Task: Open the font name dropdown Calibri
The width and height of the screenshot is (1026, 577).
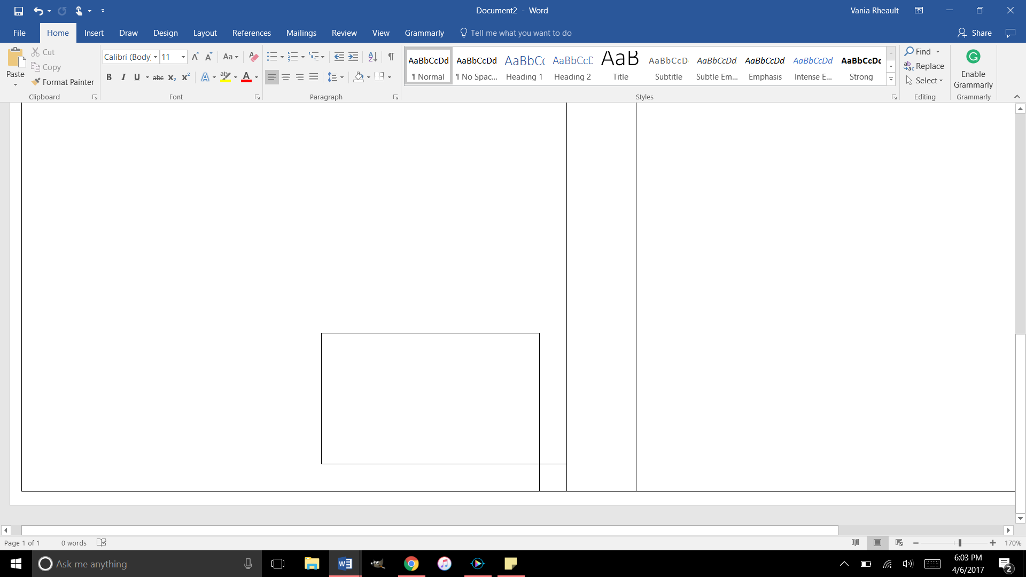Action: click(x=156, y=57)
